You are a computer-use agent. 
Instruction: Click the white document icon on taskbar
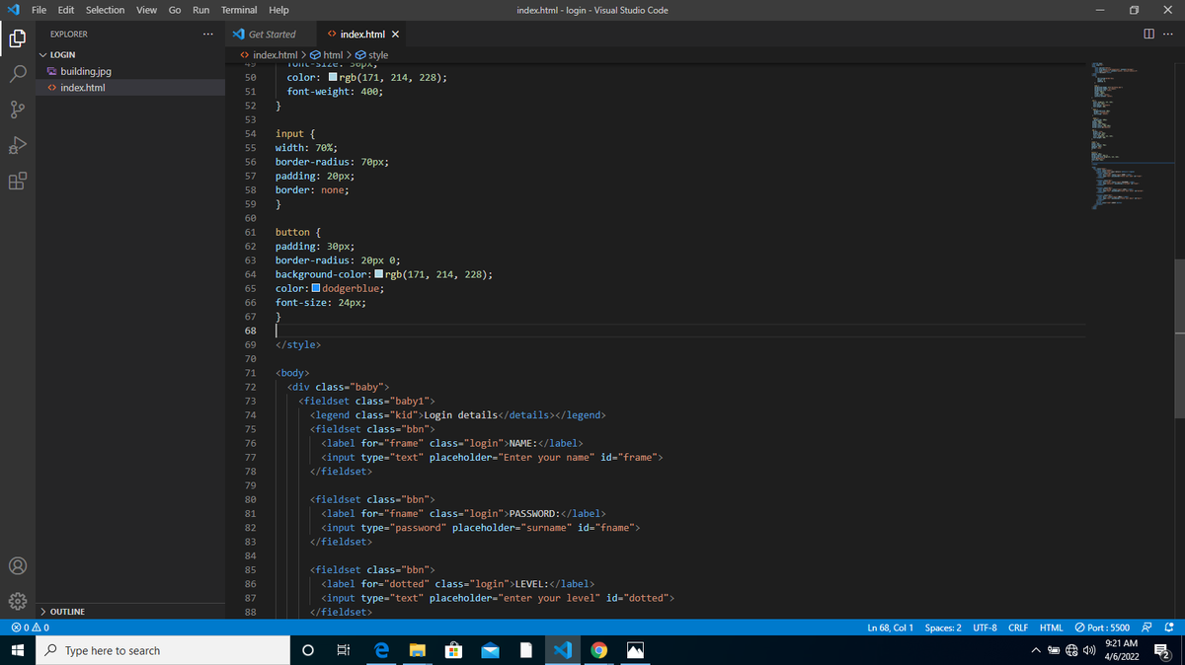[x=526, y=650]
